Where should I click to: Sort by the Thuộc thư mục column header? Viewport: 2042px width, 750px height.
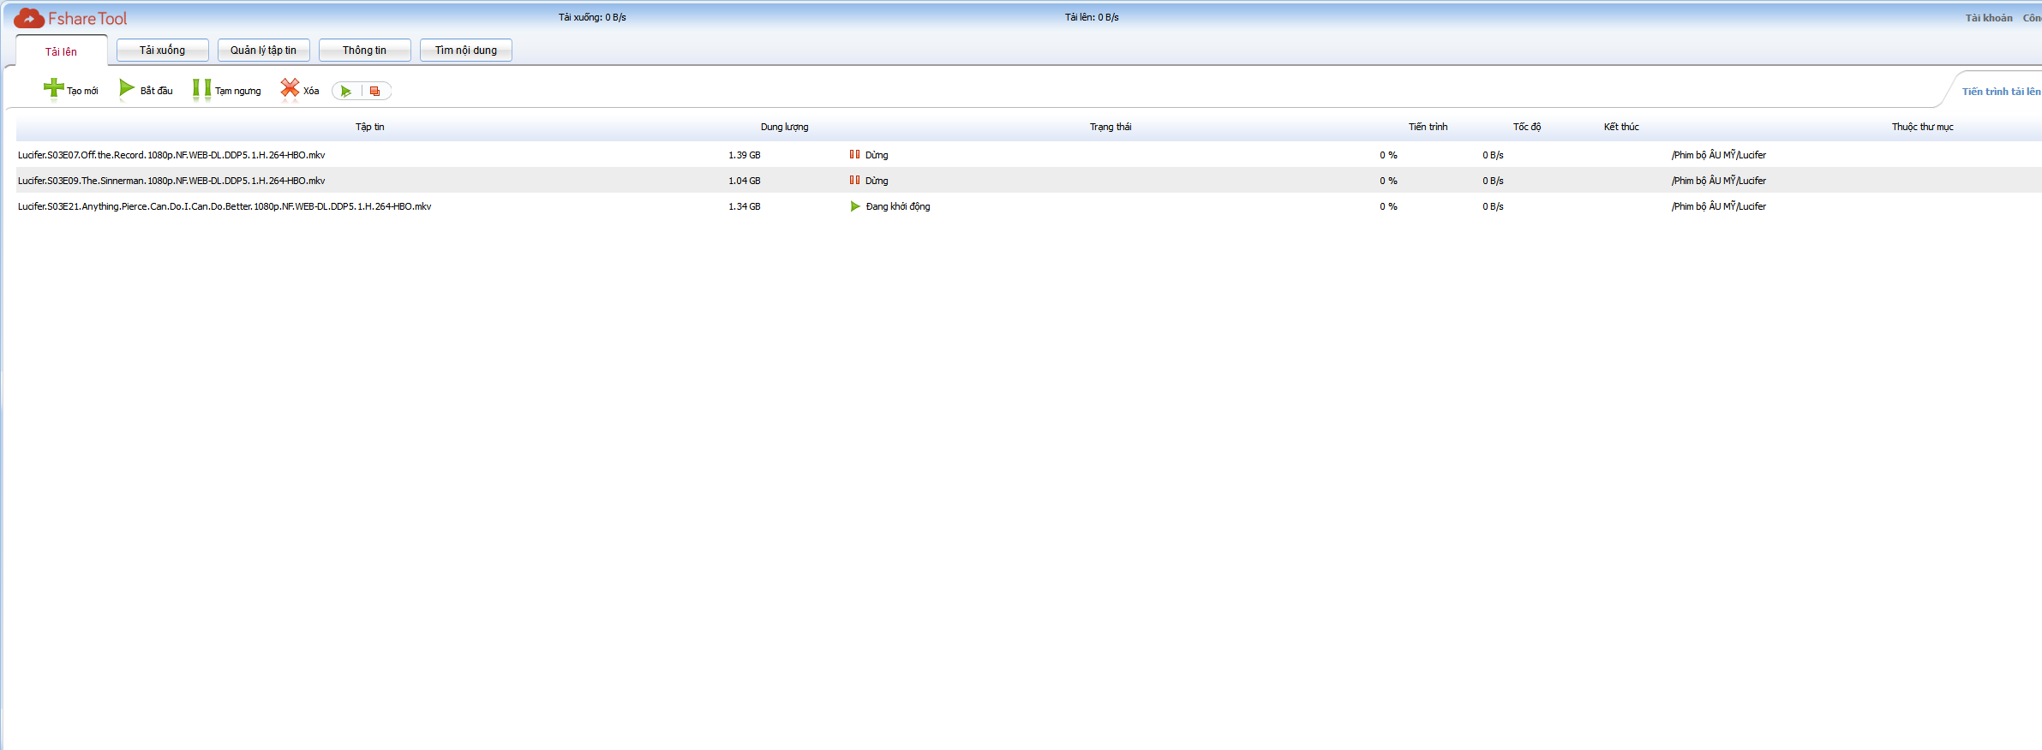click(1922, 127)
